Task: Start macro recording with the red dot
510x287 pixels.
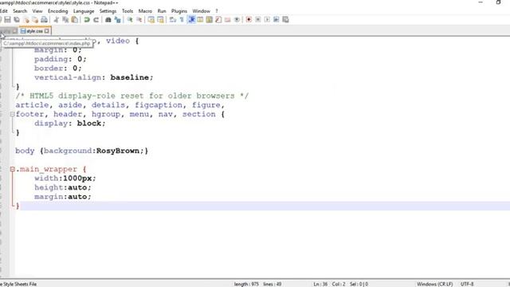Action: pyautogui.click(x=249, y=20)
